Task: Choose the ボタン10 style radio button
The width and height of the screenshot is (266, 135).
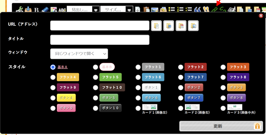Action: point(95,108)
